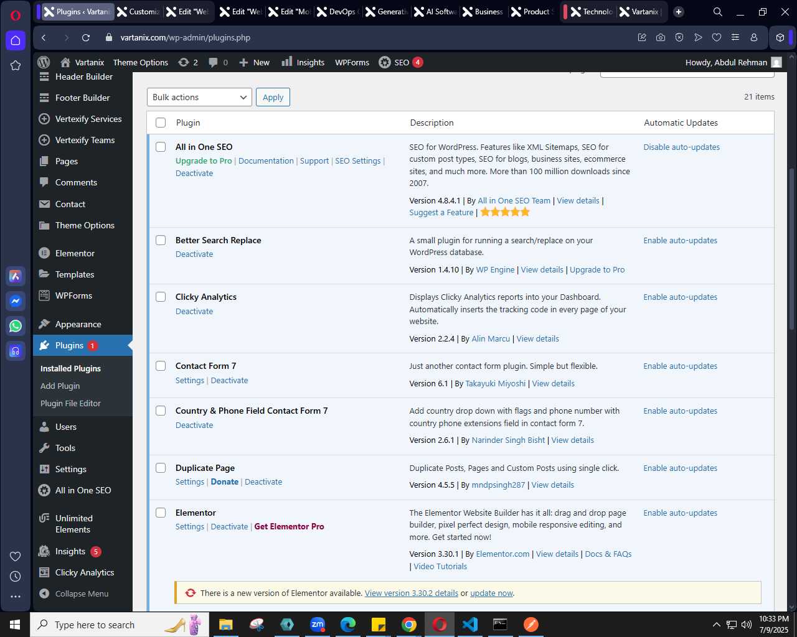The width and height of the screenshot is (797, 637).
Task: Check the Contact Form 7 checkbox
Action: click(x=161, y=366)
